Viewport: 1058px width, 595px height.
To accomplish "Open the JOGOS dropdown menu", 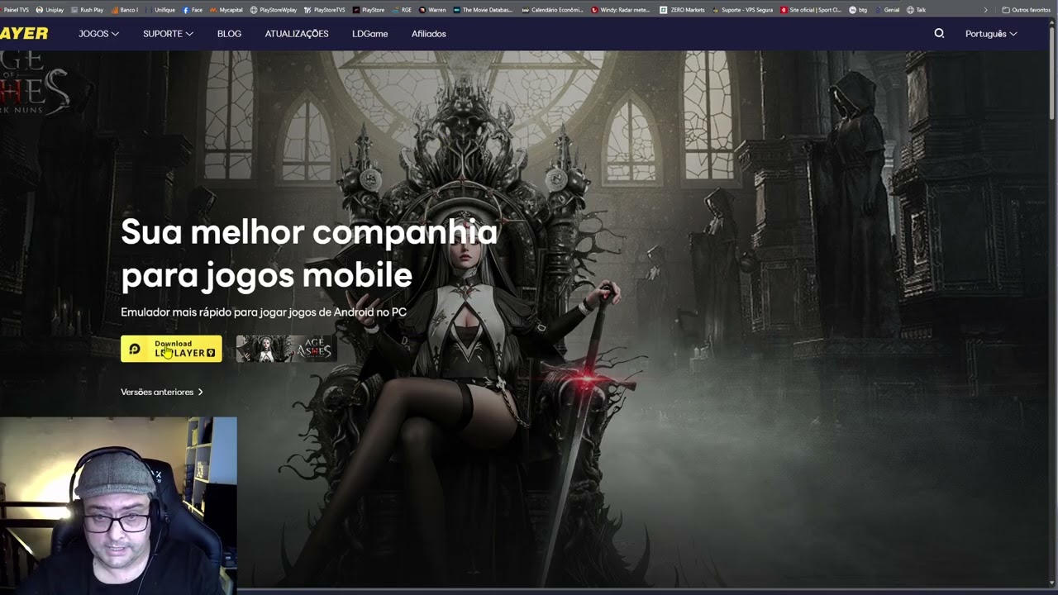I will (x=98, y=34).
